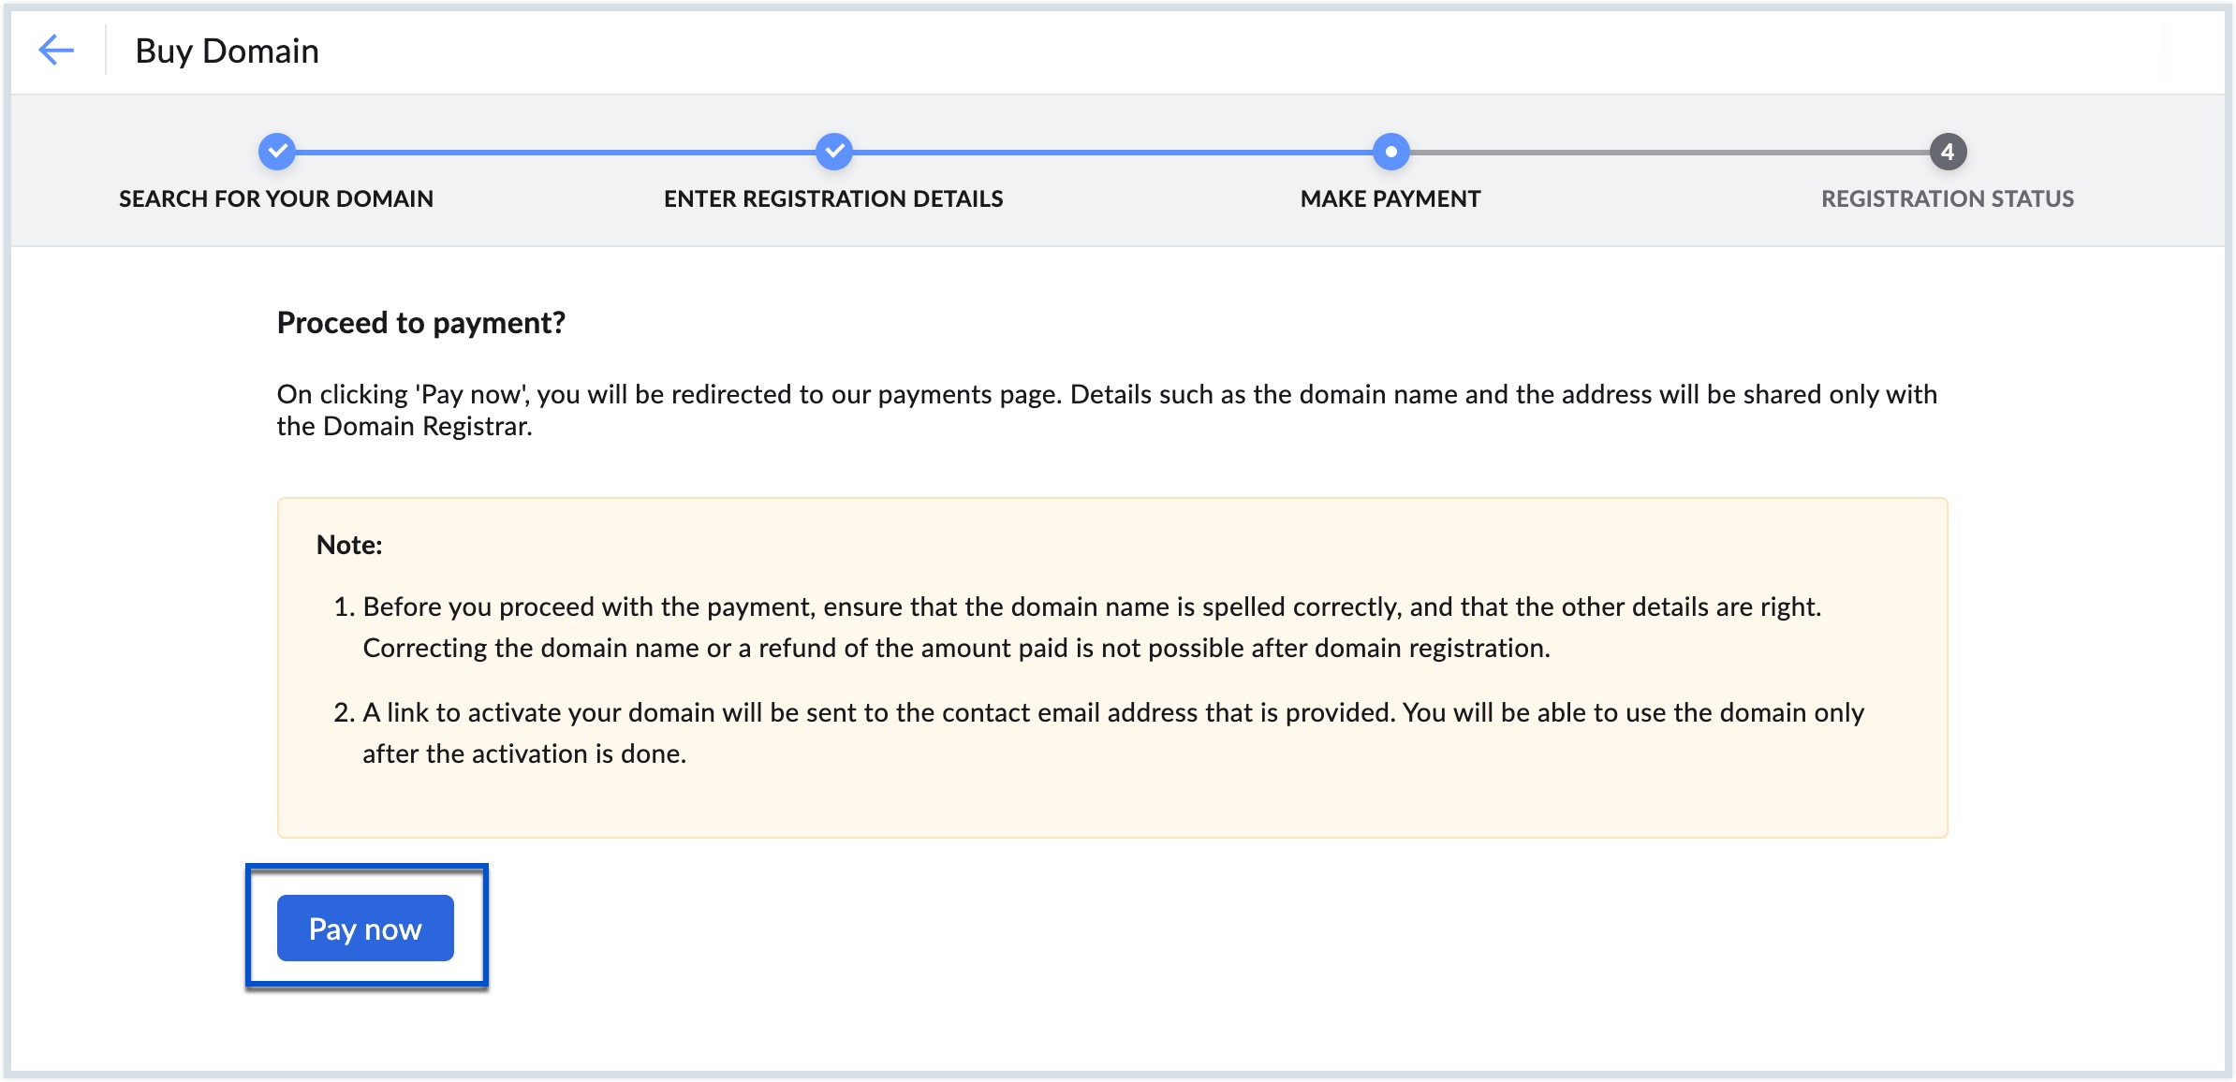This screenshot has height=1082, width=2236.
Task: Select the second step checkmark circle
Action: pos(833,152)
